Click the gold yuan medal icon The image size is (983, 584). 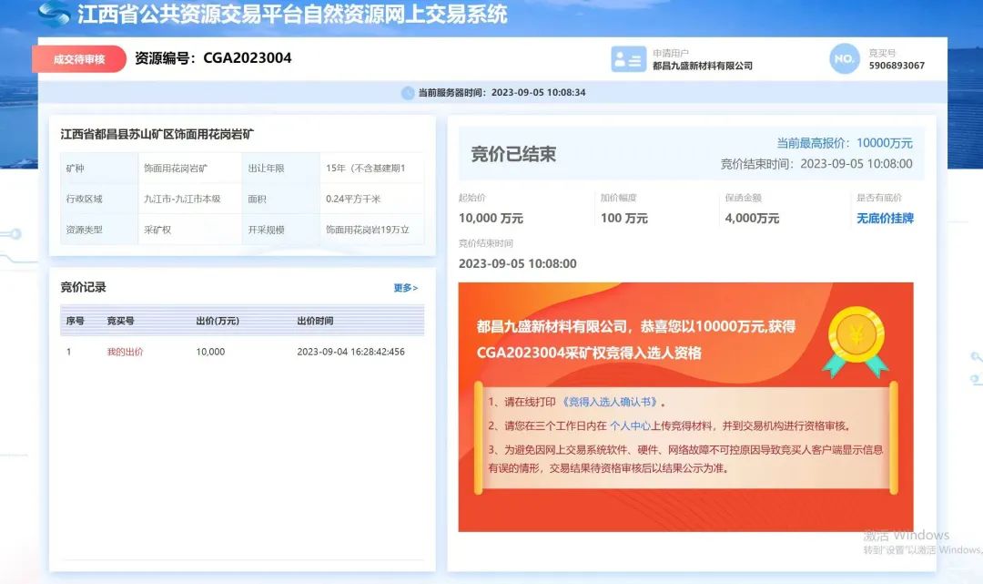[x=856, y=341]
